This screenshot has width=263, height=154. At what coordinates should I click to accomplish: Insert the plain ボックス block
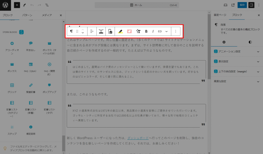(x=12, y=67)
